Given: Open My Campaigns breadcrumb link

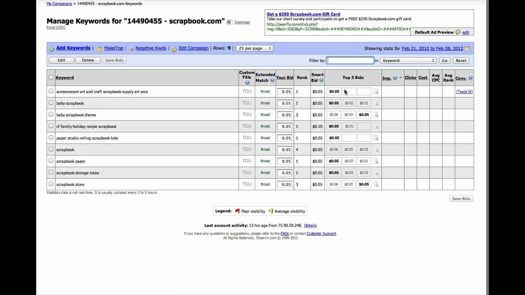Looking at the screenshot, I should coord(58,4).
